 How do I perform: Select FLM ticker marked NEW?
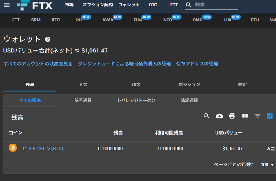[138, 20]
